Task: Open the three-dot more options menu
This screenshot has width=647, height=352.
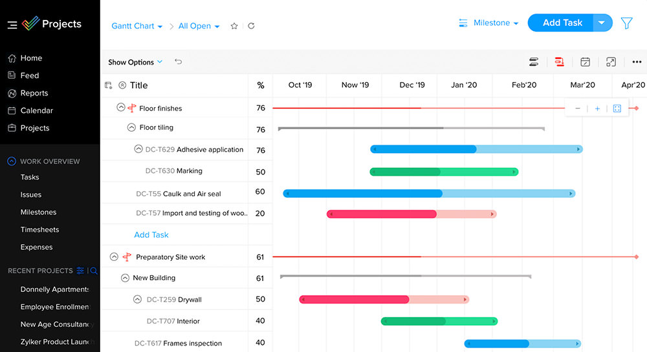Action: tap(636, 62)
